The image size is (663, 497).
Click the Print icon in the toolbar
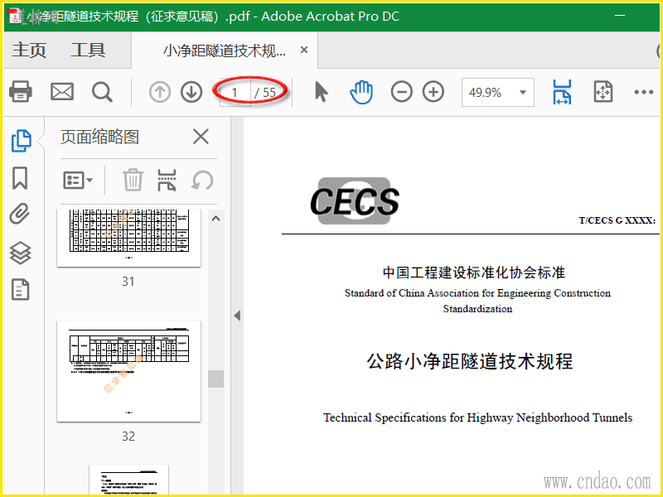click(x=20, y=91)
